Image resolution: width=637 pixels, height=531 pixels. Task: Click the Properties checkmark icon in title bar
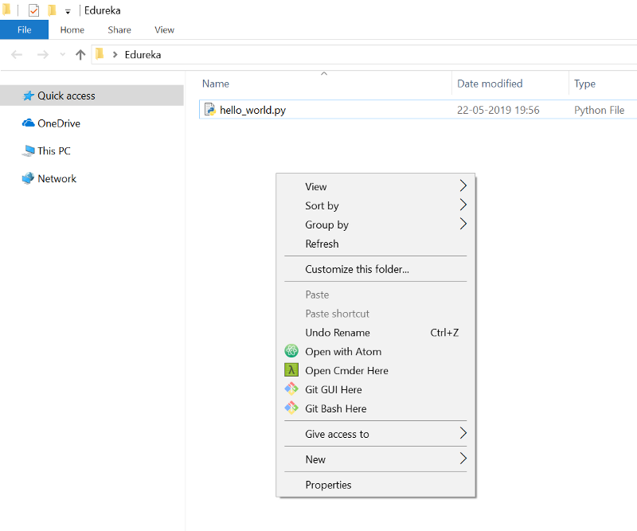pos(33,10)
